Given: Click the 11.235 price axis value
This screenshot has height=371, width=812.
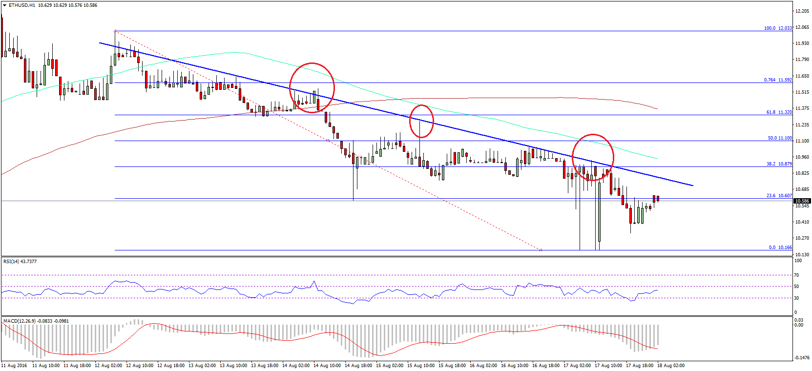Looking at the screenshot, I should point(802,125).
